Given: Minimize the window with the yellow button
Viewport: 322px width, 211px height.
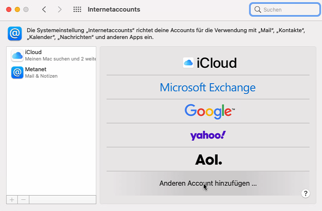Looking at the screenshot, I should 17,9.
